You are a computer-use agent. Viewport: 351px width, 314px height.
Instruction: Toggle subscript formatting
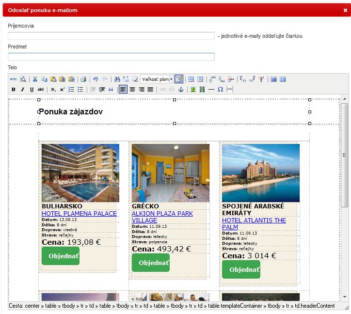click(53, 90)
